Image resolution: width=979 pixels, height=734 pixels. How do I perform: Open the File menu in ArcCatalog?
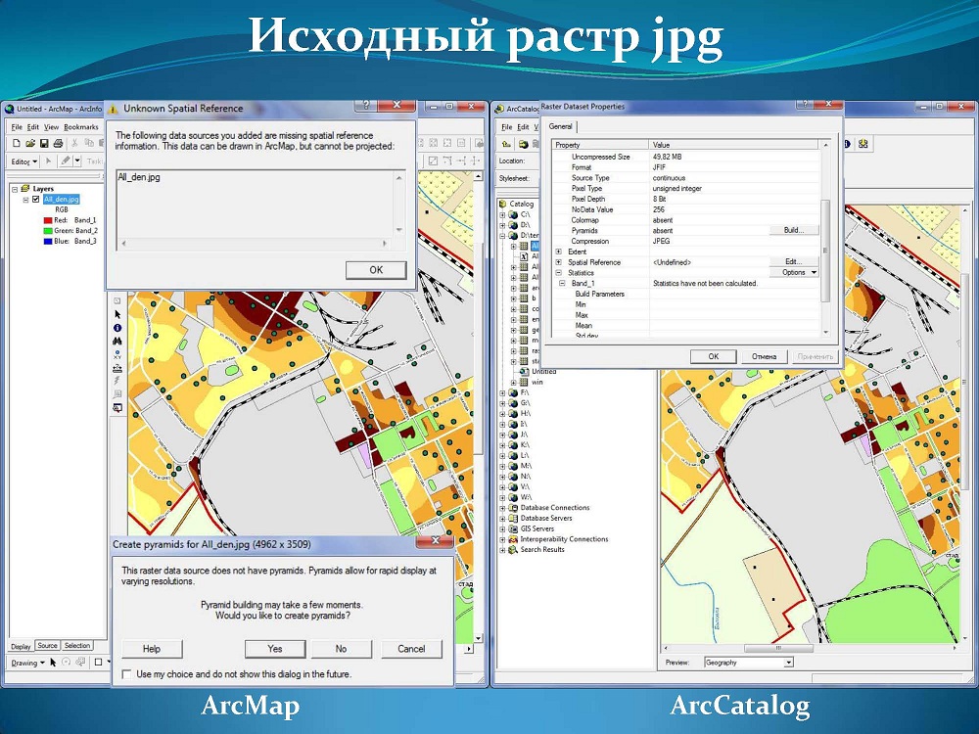click(507, 126)
